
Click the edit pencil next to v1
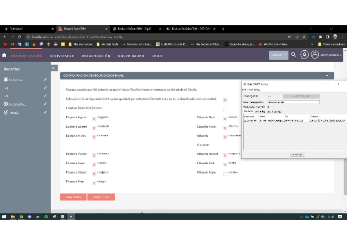pos(45,88)
